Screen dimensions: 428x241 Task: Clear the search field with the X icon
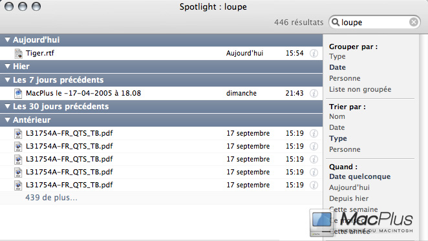[414, 22]
